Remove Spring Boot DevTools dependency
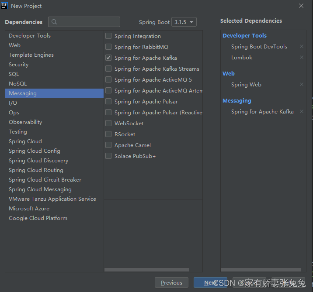The height and width of the screenshot is (292, 313). (302, 46)
